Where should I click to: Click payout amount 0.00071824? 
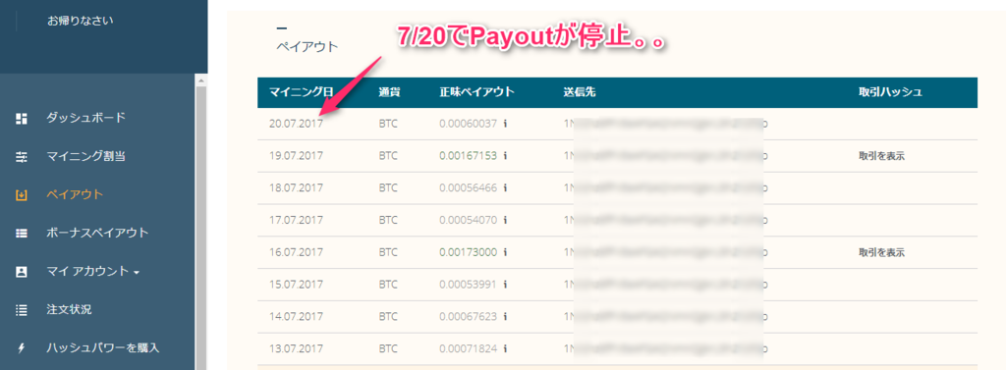click(469, 348)
